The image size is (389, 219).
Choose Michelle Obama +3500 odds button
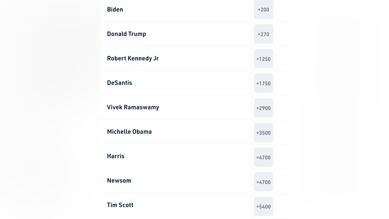pyautogui.click(x=263, y=133)
